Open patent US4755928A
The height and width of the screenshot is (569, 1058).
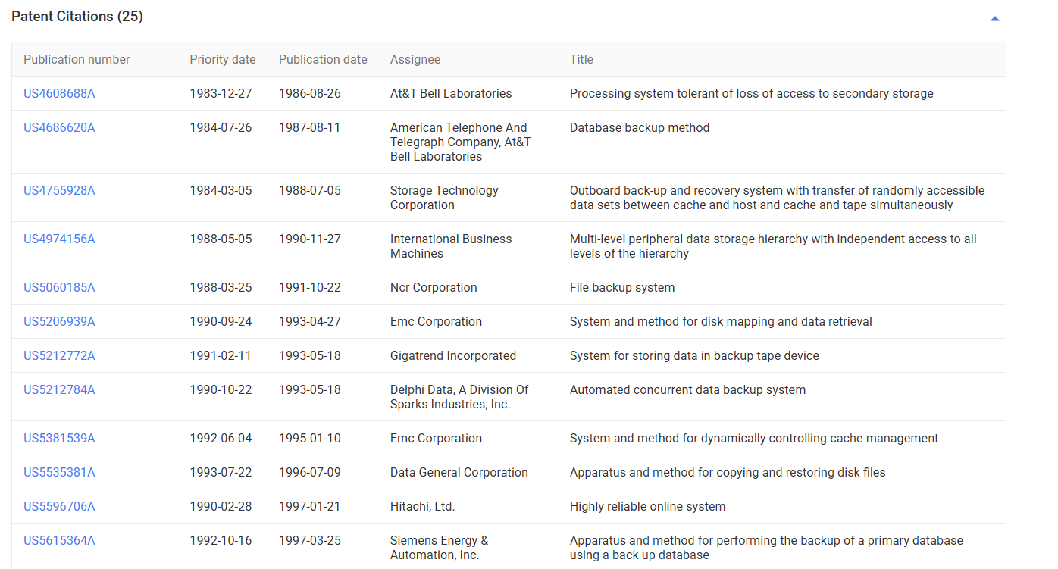(x=59, y=190)
